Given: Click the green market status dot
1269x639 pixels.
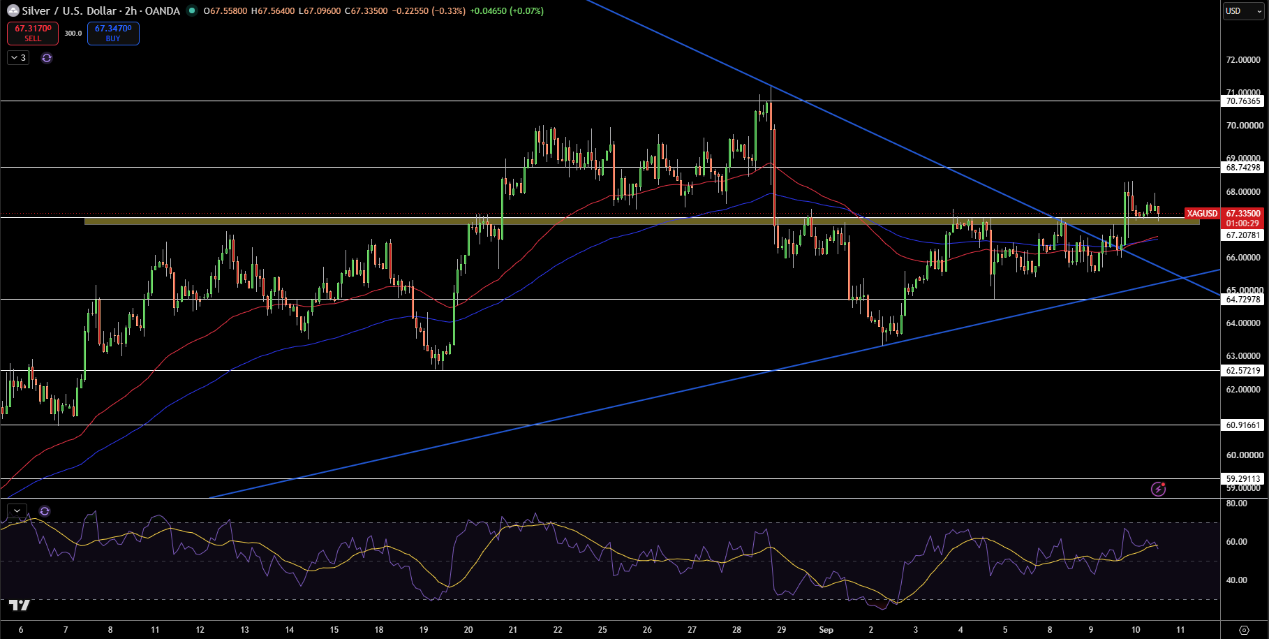Looking at the screenshot, I should click(x=191, y=11).
